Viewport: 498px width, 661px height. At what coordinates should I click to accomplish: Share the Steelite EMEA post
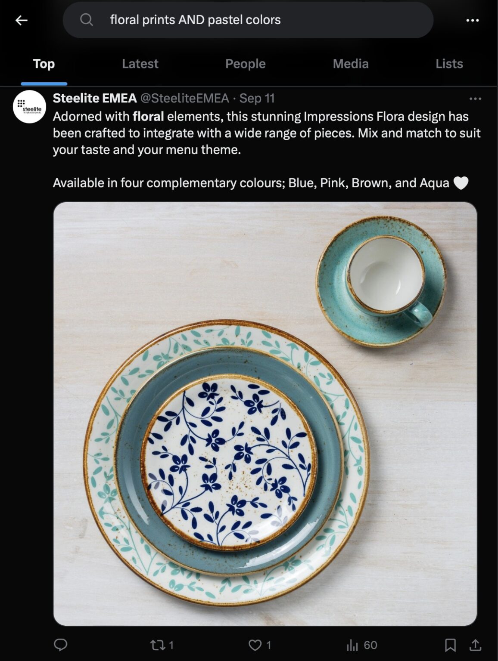point(475,644)
